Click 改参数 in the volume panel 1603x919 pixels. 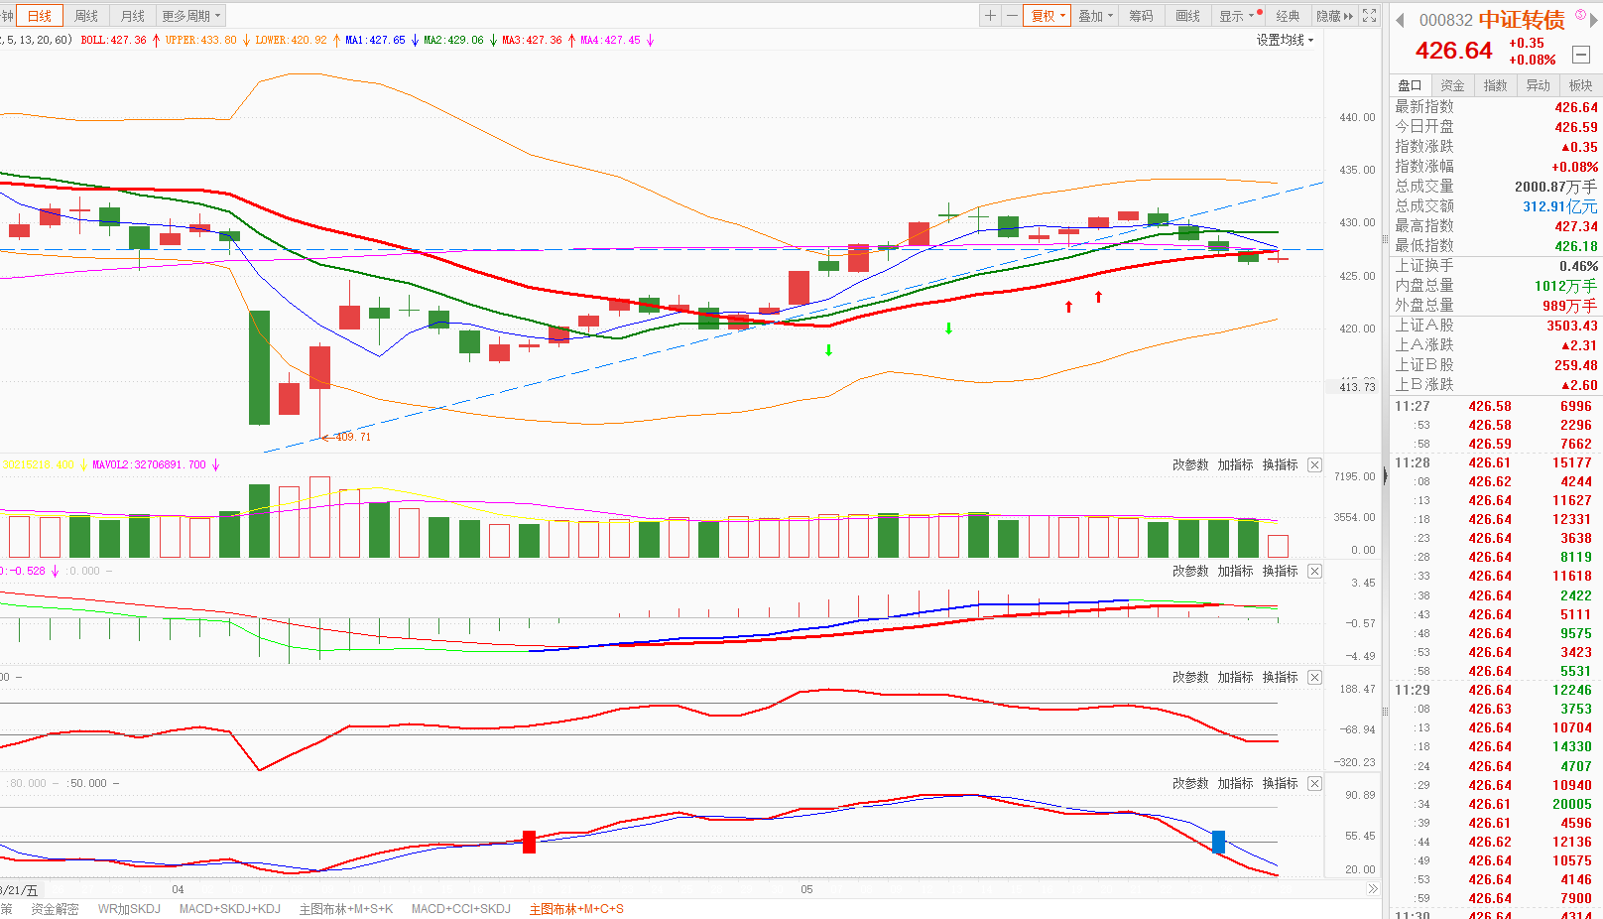[x=1190, y=464]
